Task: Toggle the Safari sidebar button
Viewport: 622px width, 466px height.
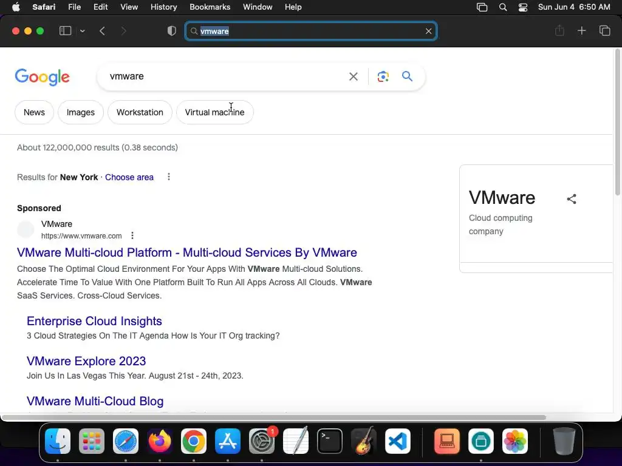Action: [x=65, y=31]
